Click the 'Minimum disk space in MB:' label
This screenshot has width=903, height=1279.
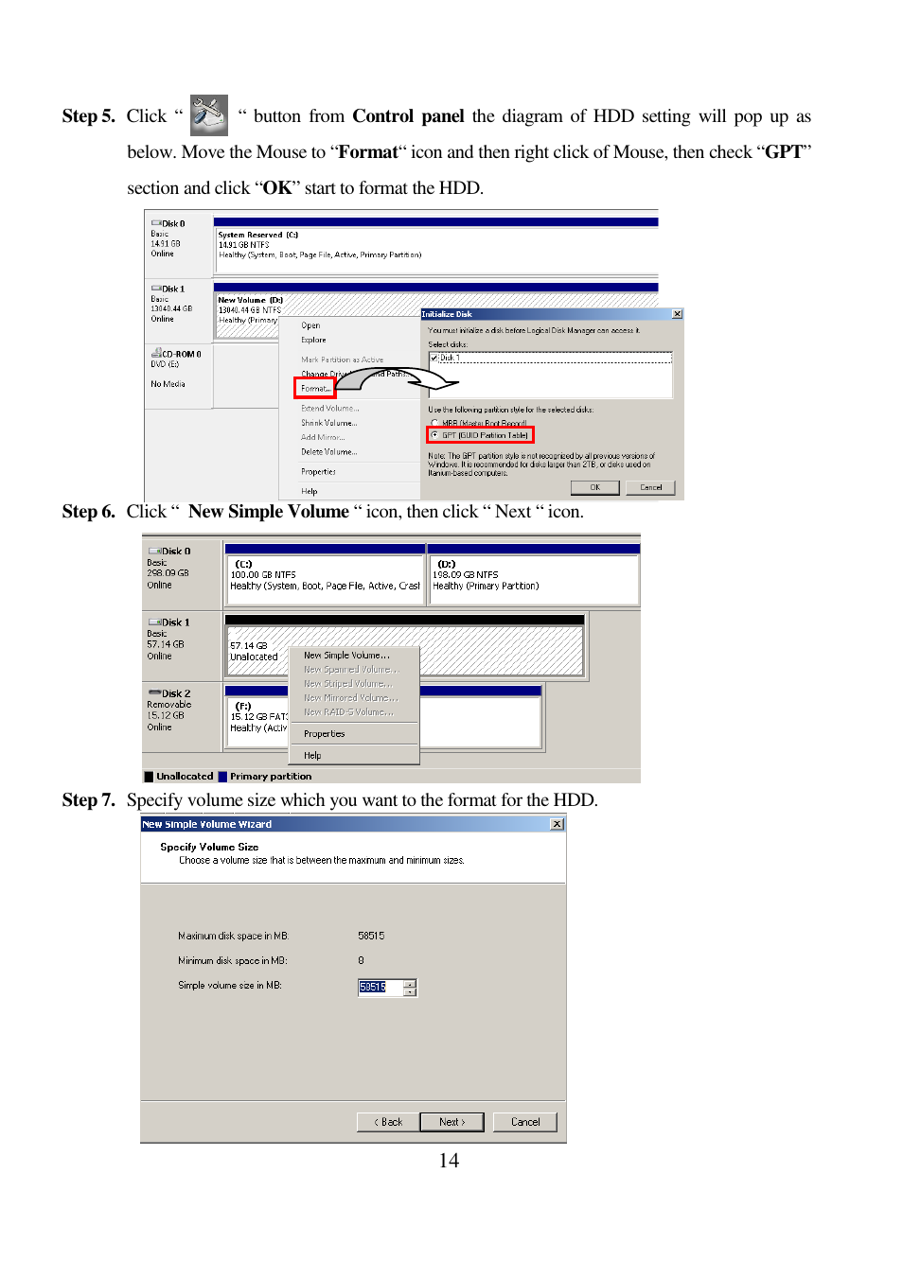(x=233, y=960)
